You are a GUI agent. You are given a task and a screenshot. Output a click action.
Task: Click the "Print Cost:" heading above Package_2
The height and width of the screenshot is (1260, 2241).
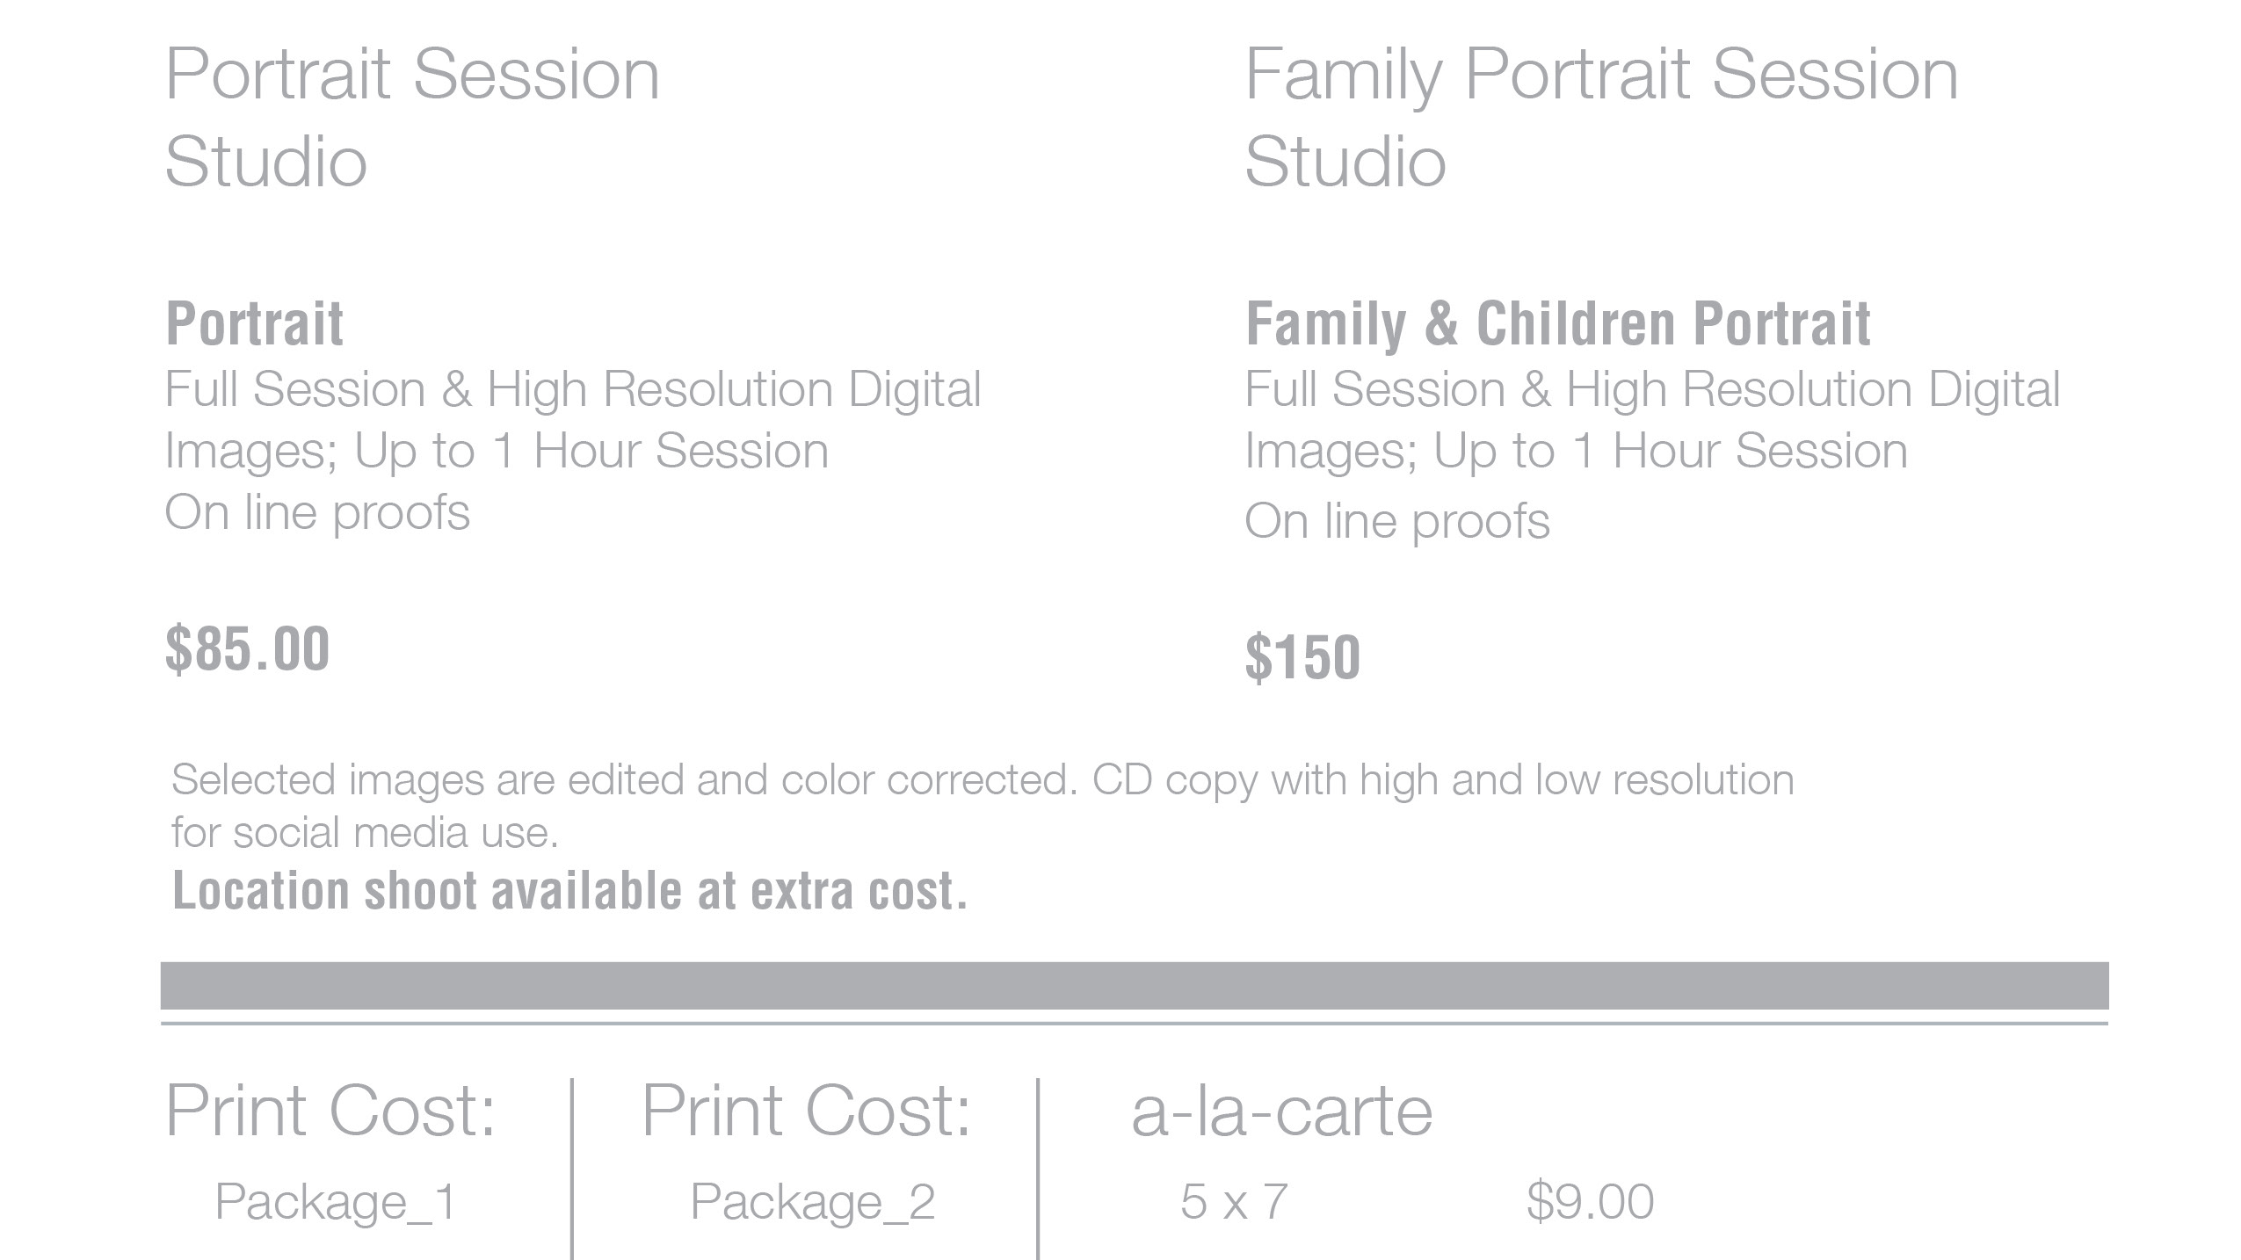tap(806, 1112)
